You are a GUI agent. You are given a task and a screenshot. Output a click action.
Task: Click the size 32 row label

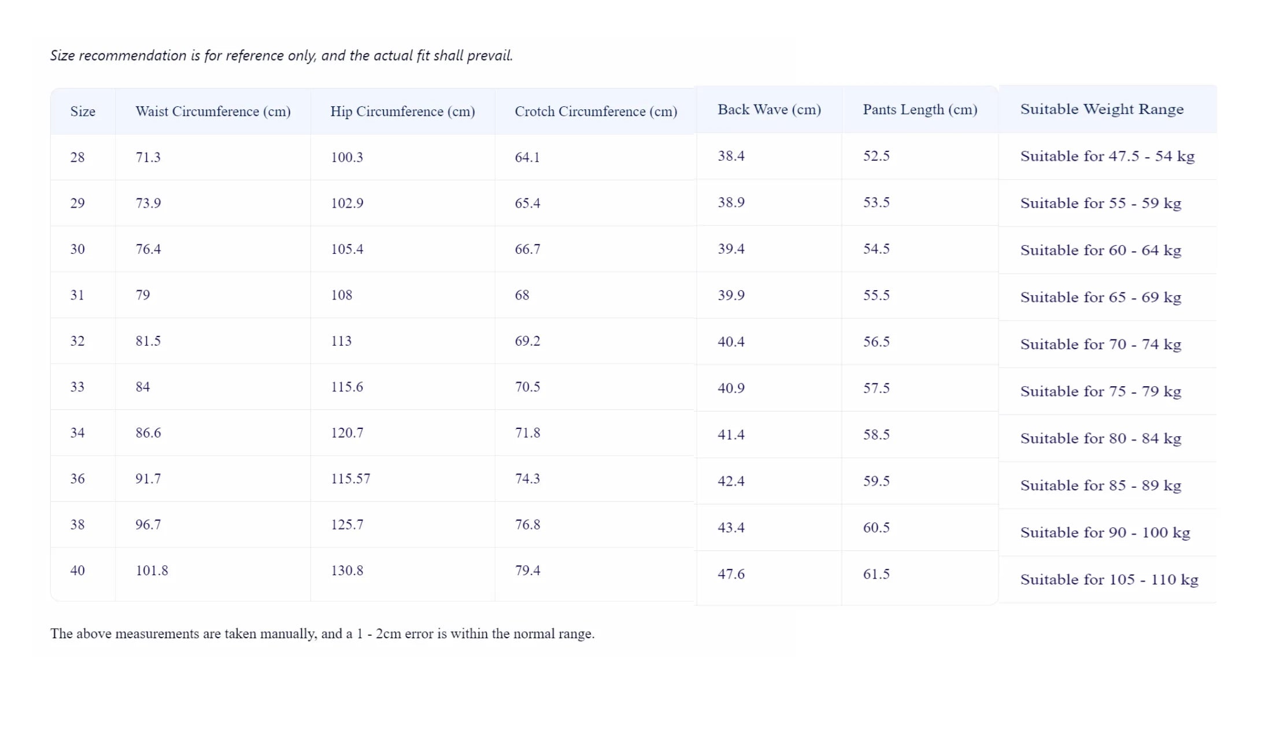[77, 341]
